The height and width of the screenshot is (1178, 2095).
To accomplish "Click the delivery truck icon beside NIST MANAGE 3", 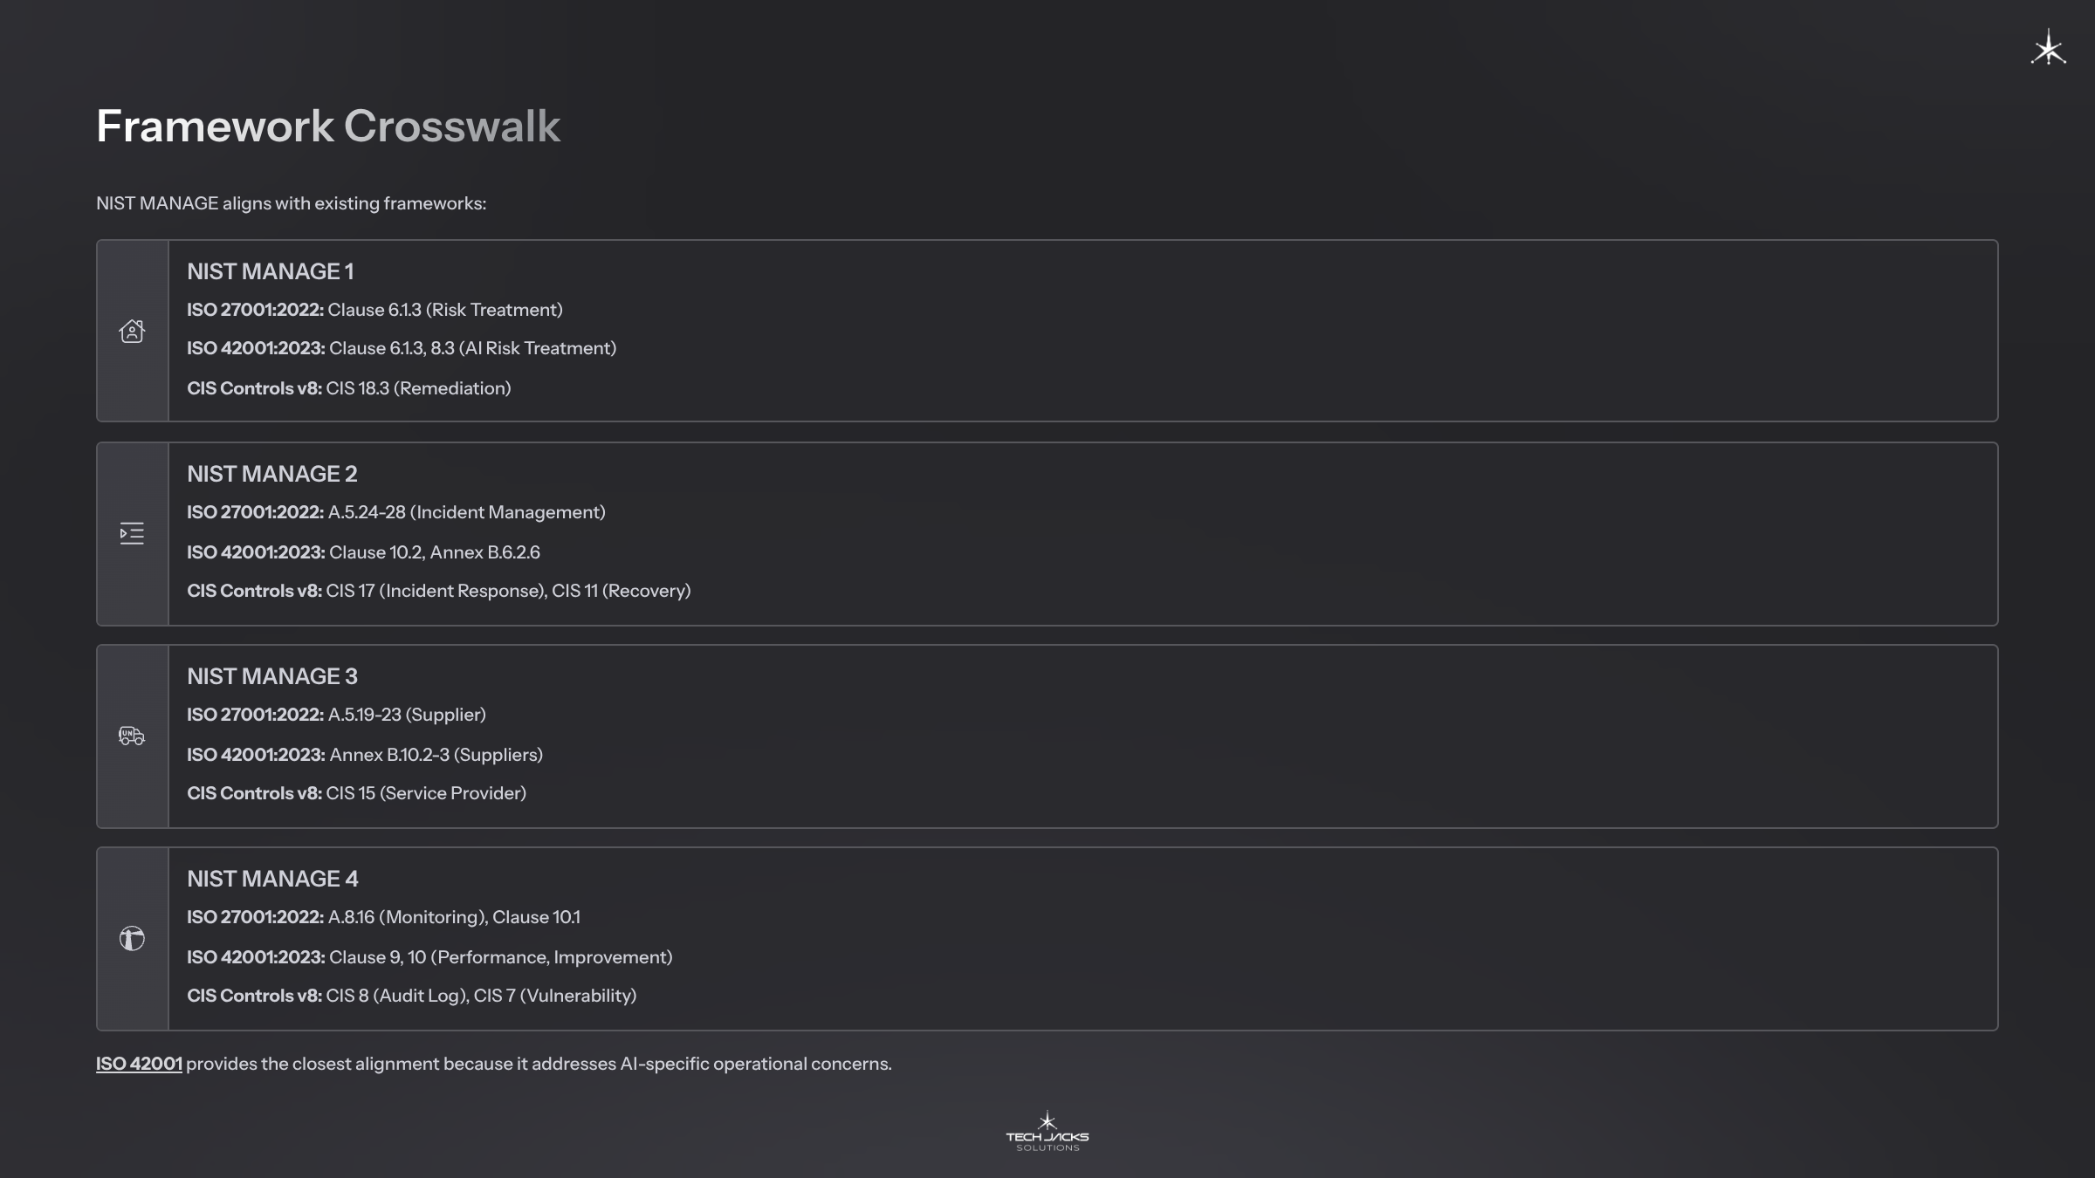I will coord(132,736).
